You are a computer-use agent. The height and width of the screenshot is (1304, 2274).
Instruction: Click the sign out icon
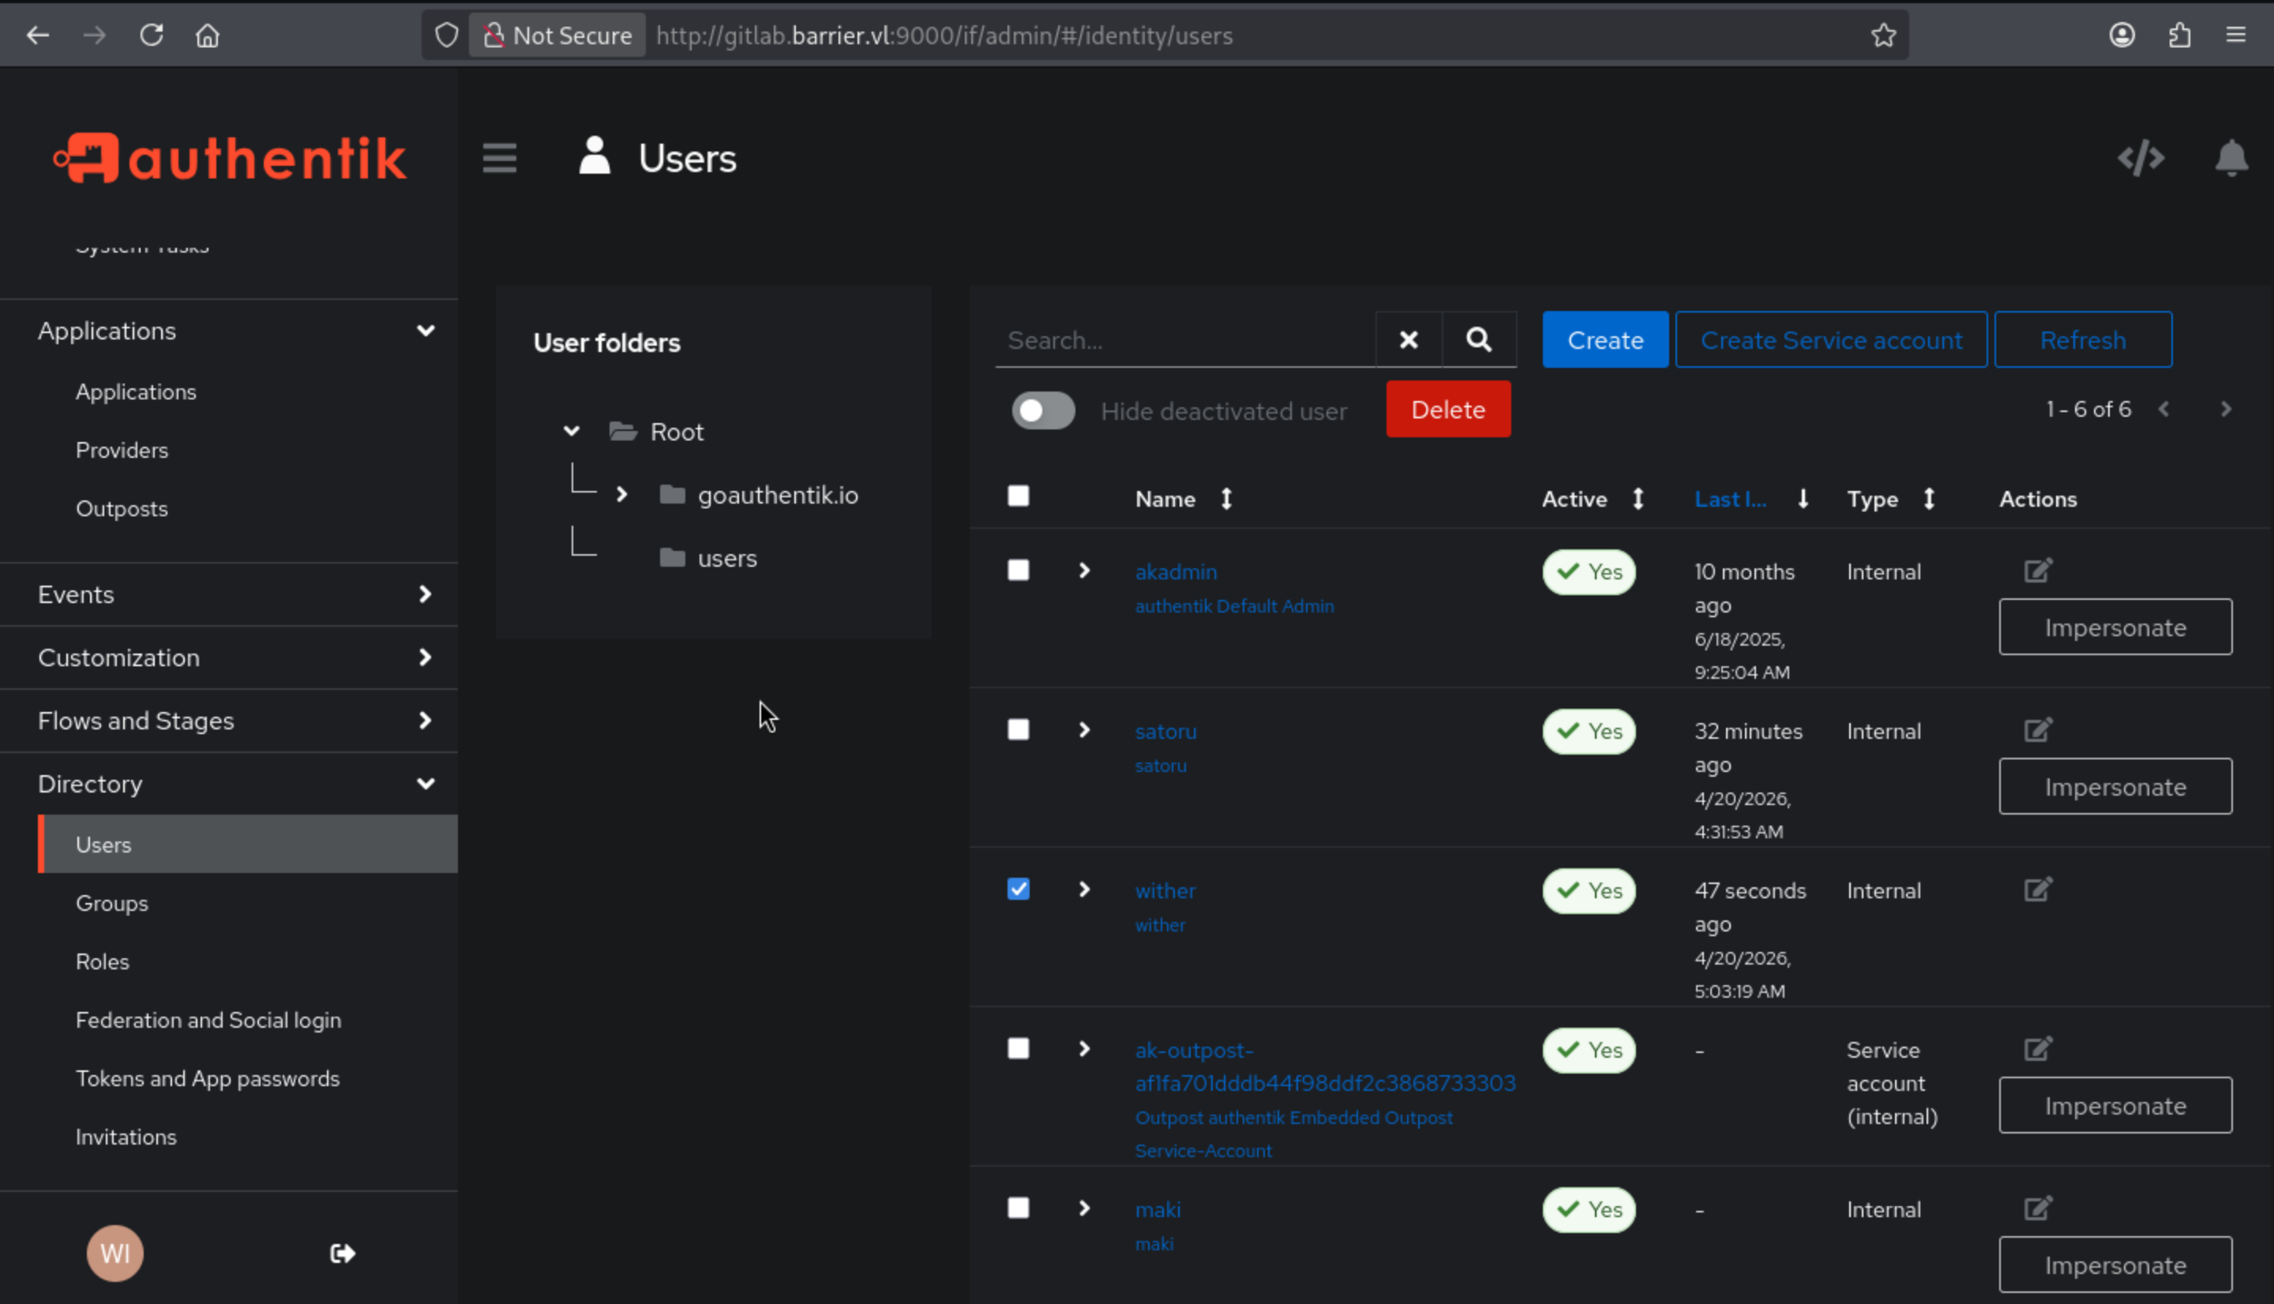tap(342, 1253)
